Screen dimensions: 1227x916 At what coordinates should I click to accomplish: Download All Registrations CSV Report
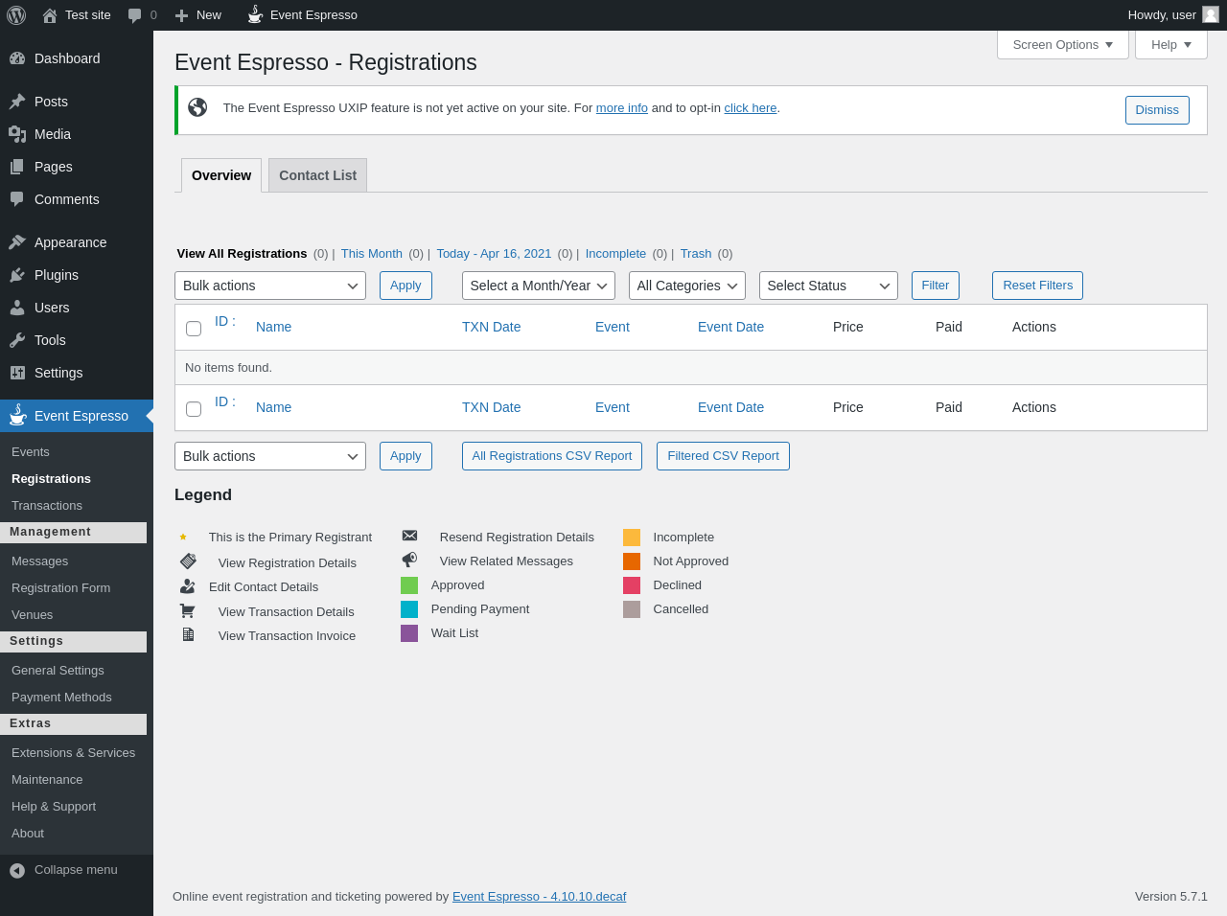[551, 456]
